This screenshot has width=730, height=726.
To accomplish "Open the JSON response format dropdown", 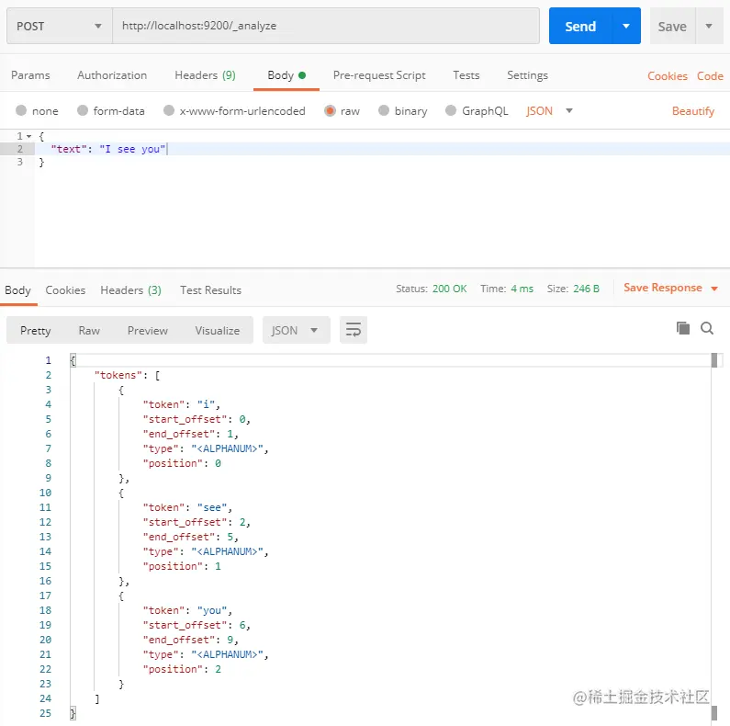I will pyautogui.click(x=295, y=330).
